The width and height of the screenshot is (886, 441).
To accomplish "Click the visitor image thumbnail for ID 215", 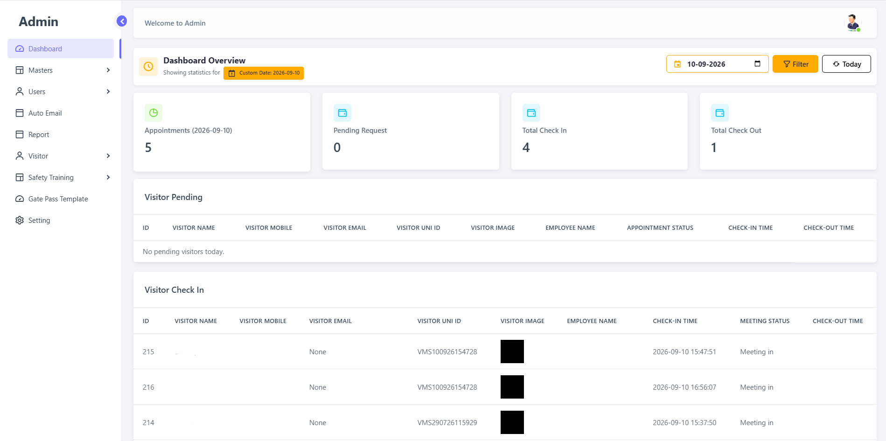I will [512, 351].
